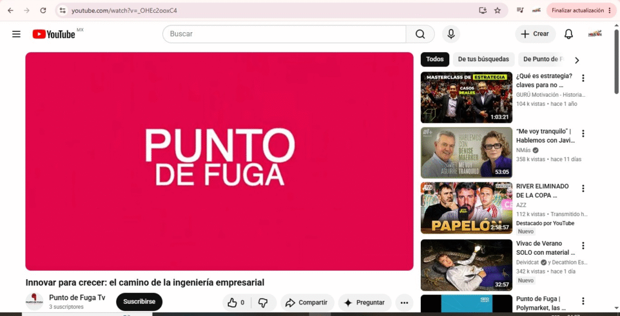Image resolution: width=620 pixels, height=316 pixels.
Task: Go to YouTube home via logo
Action: pyautogui.click(x=54, y=35)
